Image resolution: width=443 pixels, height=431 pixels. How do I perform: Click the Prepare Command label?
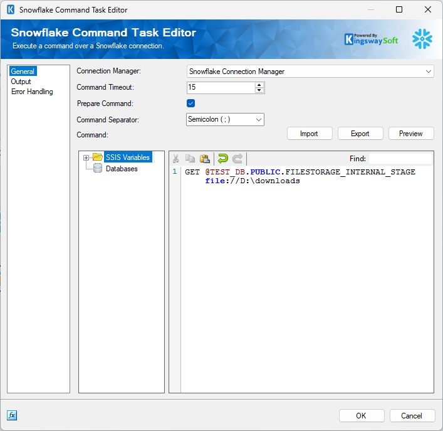(105, 104)
